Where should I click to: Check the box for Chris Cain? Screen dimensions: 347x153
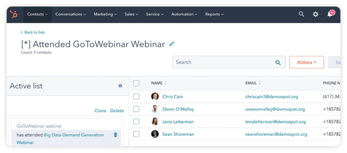click(x=136, y=97)
